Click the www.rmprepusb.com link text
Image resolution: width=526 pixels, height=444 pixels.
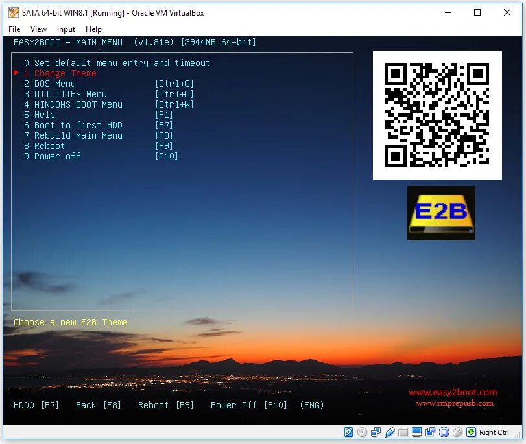coord(455,403)
